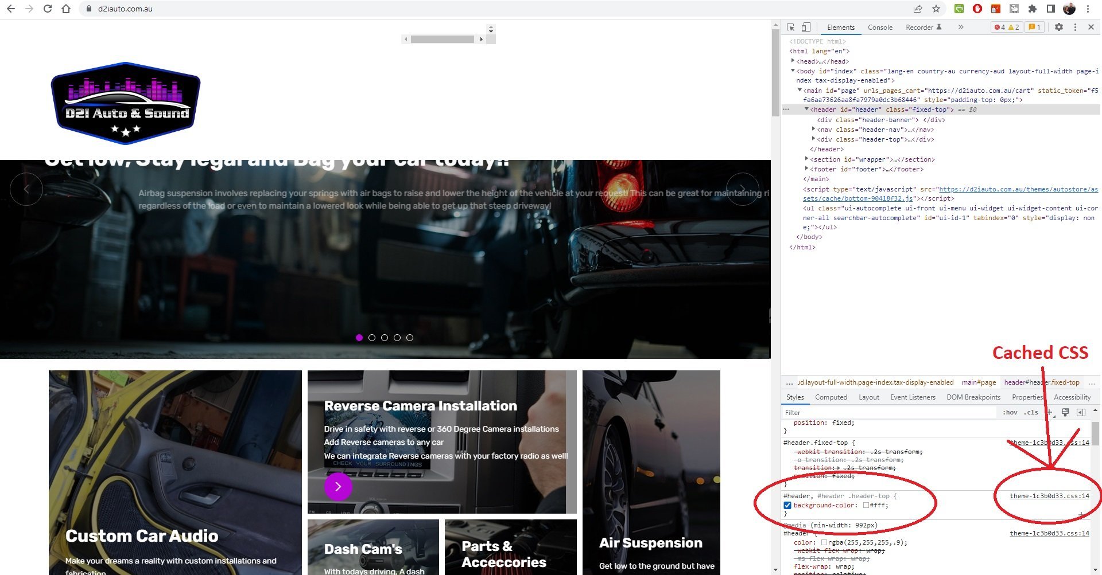Open the Air Suspension card
This screenshot has width=1102, height=575.
coord(651,472)
